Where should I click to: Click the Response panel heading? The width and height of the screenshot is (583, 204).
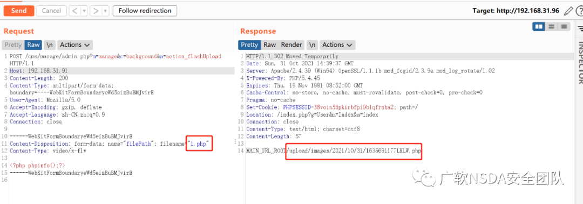tap(258, 31)
